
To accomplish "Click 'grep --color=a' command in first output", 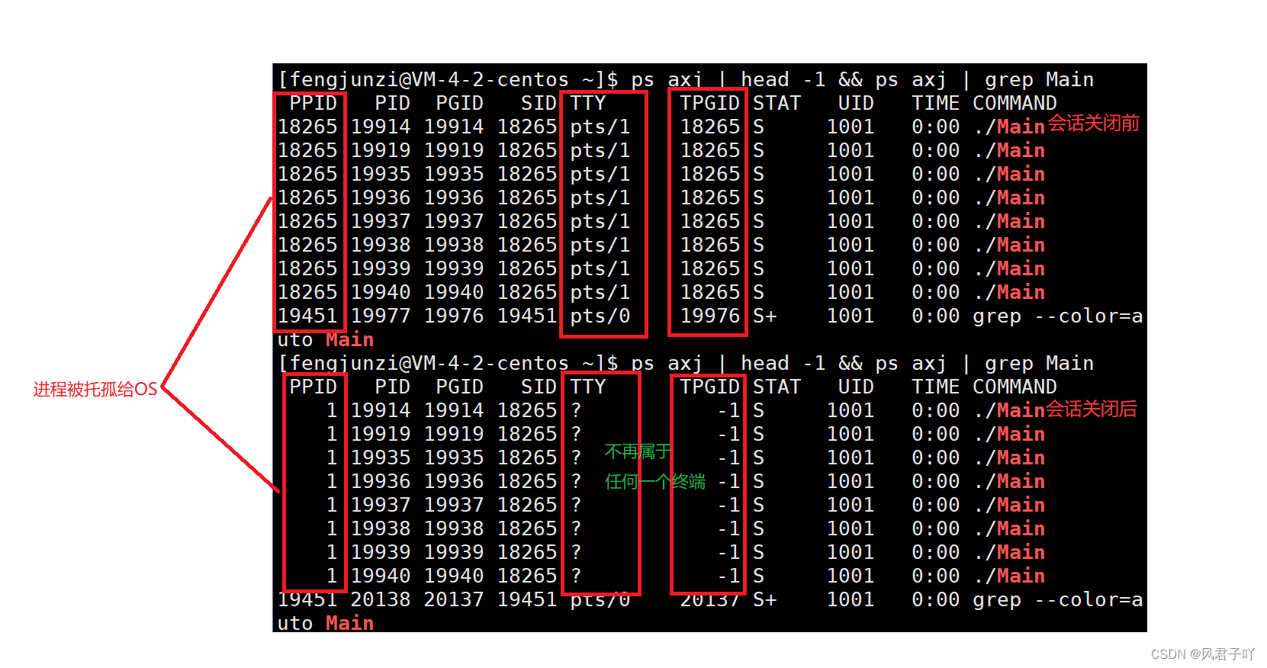I will (x=1058, y=316).
